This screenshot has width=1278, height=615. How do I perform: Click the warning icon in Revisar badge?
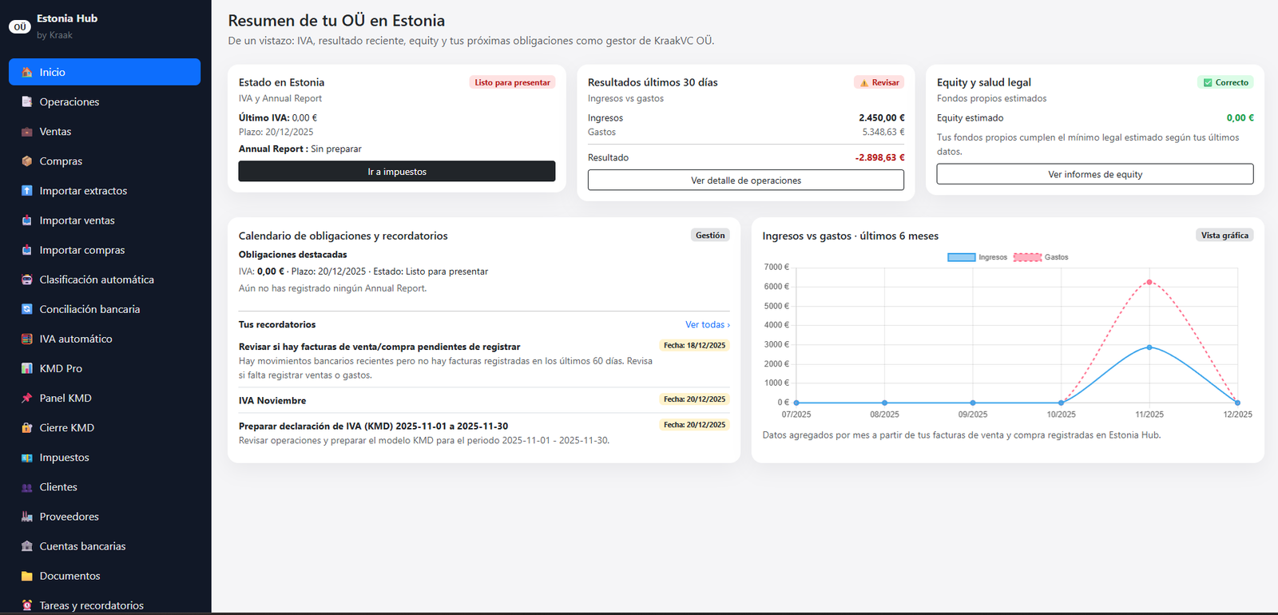[x=864, y=82]
